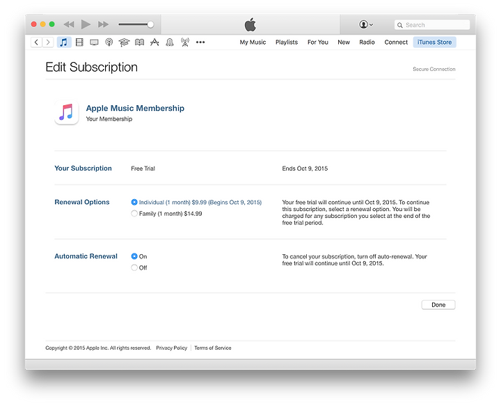This screenshot has height=406, width=501.
Task: Open the Podcasts library icon
Action: (x=109, y=42)
